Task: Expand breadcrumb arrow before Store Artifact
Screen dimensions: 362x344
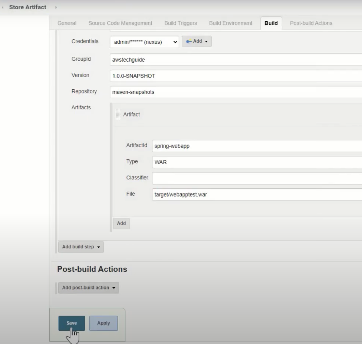Action: tap(2, 7)
